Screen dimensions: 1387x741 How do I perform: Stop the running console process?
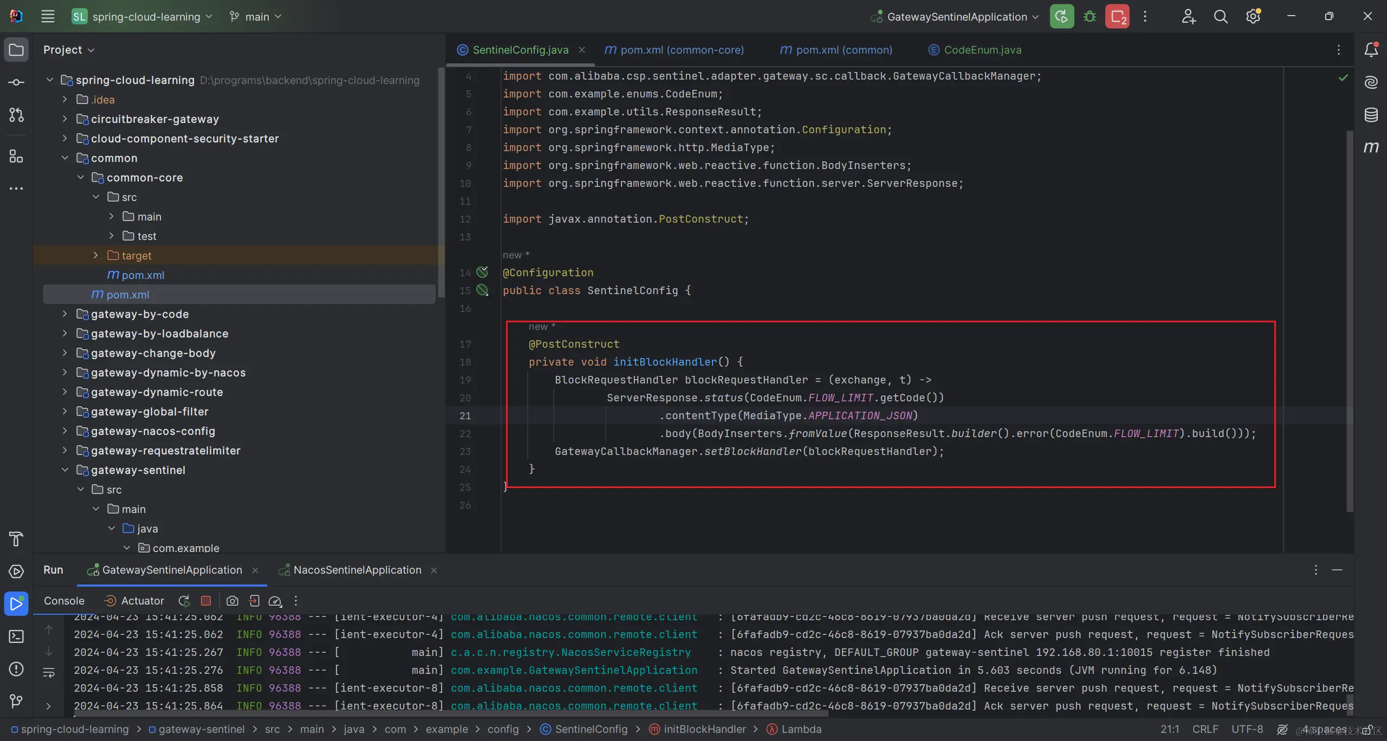(206, 601)
